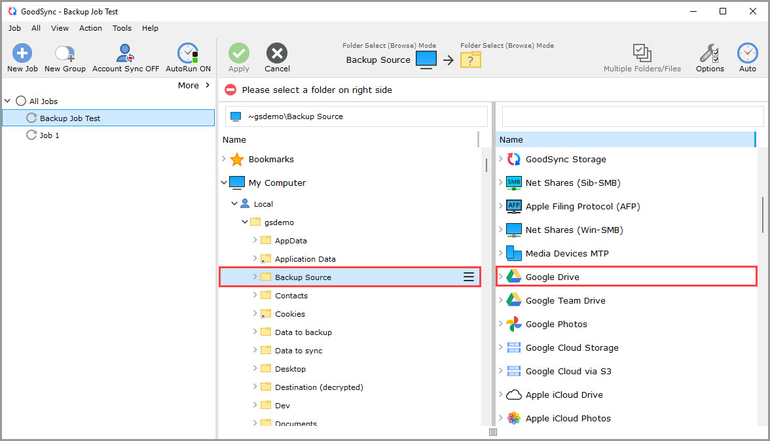Expand the GoodSync Storage node arrow
770x441 pixels.
500,158
